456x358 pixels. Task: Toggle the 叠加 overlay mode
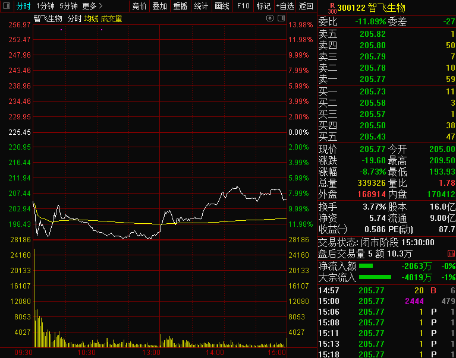tap(159, 6)
